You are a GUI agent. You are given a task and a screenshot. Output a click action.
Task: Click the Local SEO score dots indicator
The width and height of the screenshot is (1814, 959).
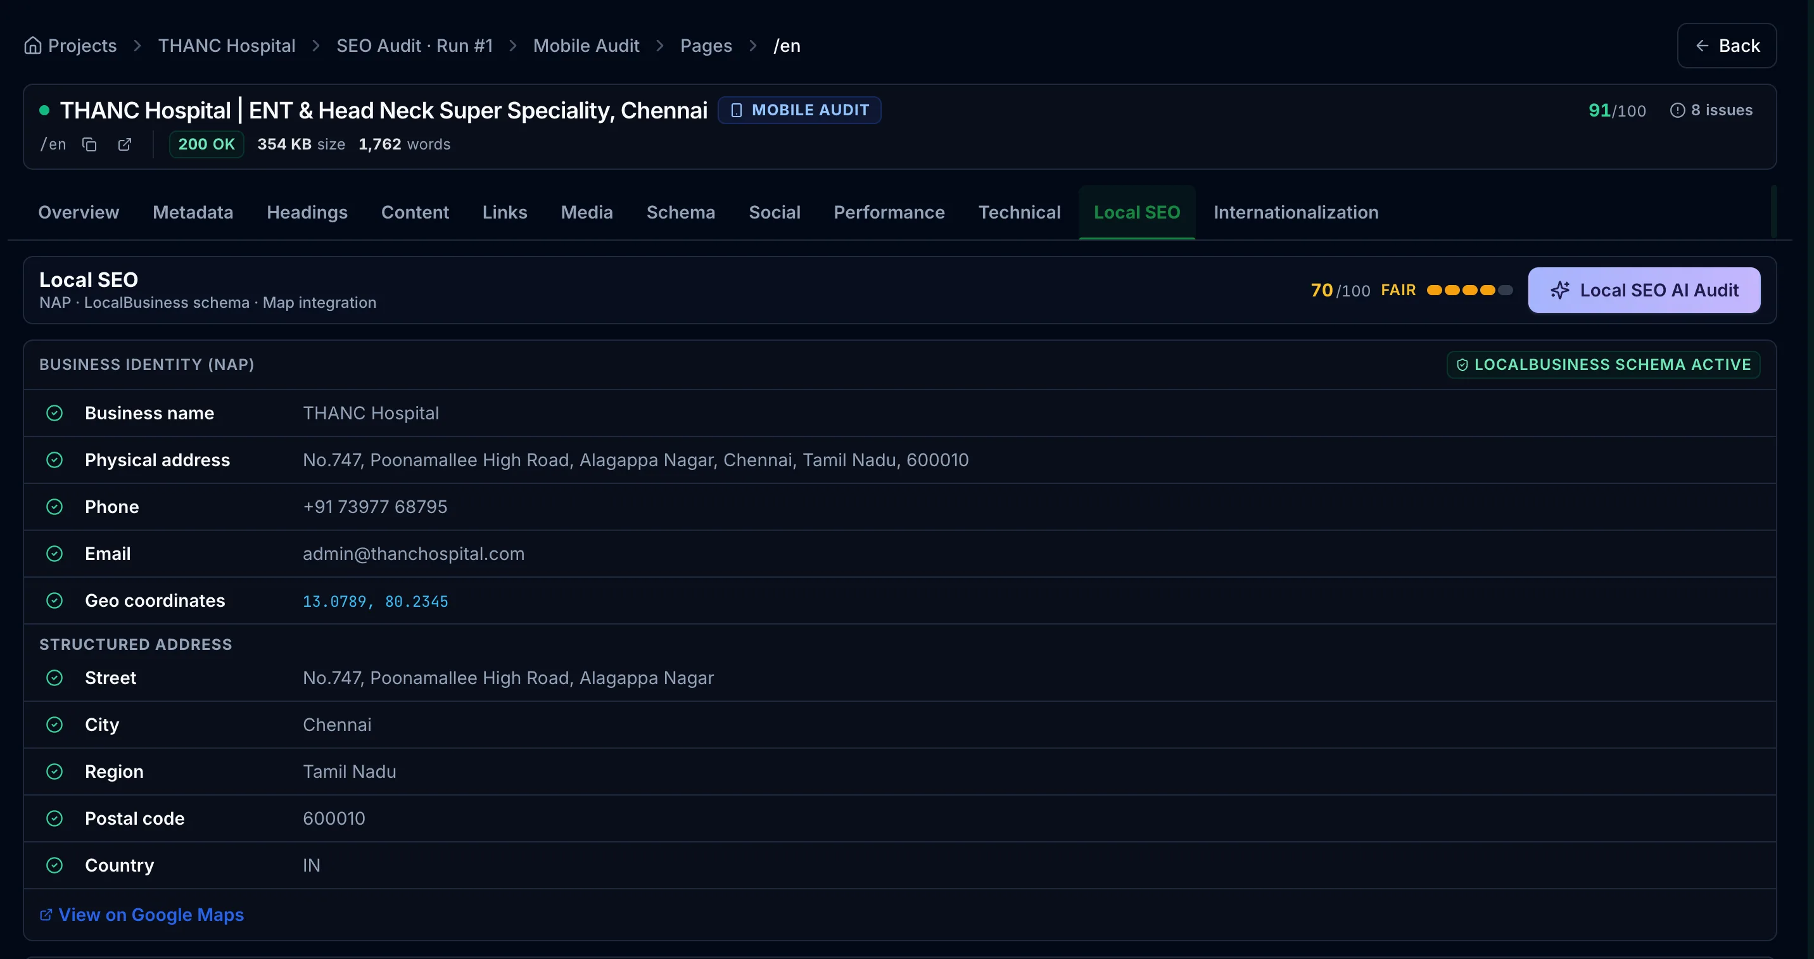(1469, 290)
